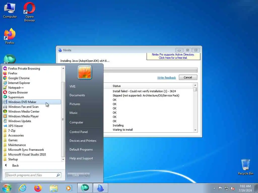Select the 'Install failed' status row

click(144, 91)
